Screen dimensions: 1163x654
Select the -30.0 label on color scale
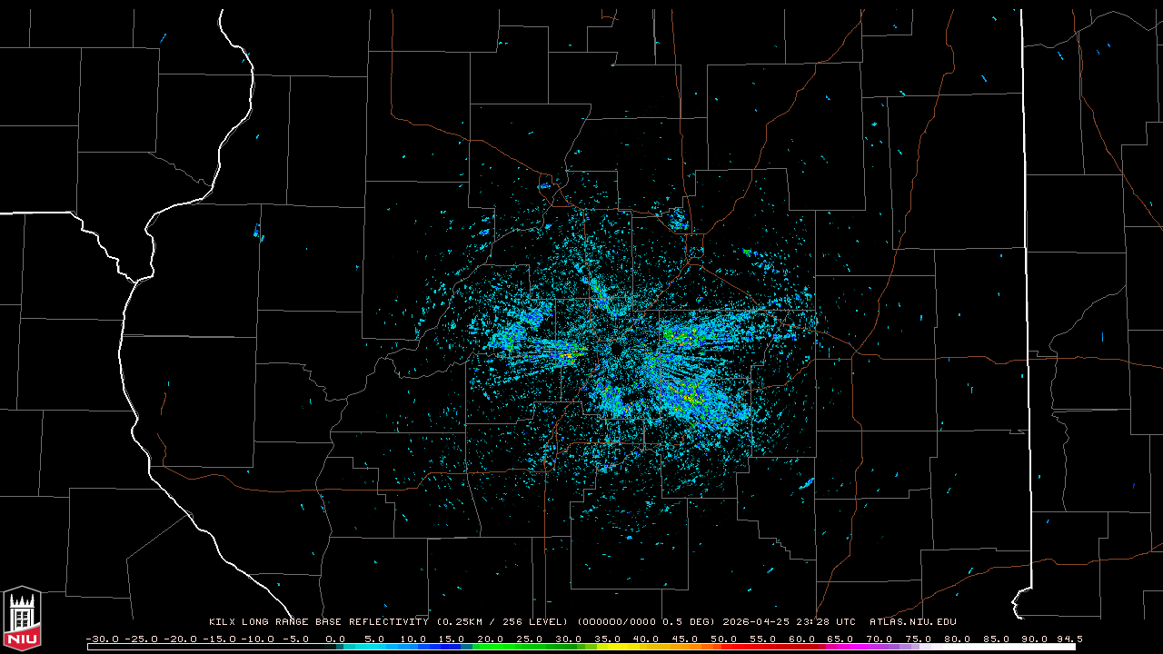[102, 639]
